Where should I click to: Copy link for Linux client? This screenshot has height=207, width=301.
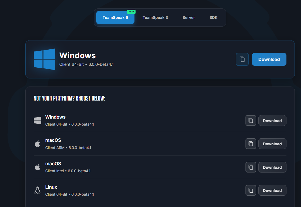251,190
